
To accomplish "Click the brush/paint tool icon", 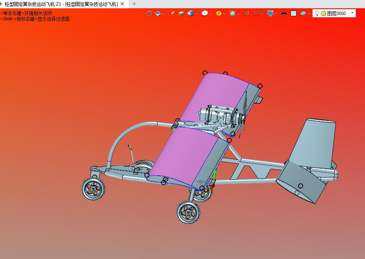I will tap(172, 13).
